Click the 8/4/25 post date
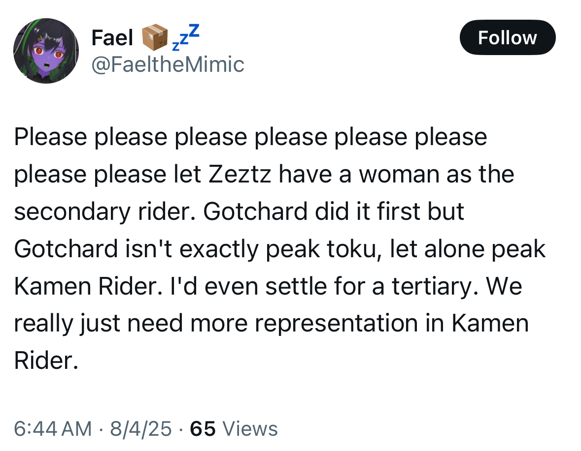Screen dimensions: 581x451 (x=141, y=429)
